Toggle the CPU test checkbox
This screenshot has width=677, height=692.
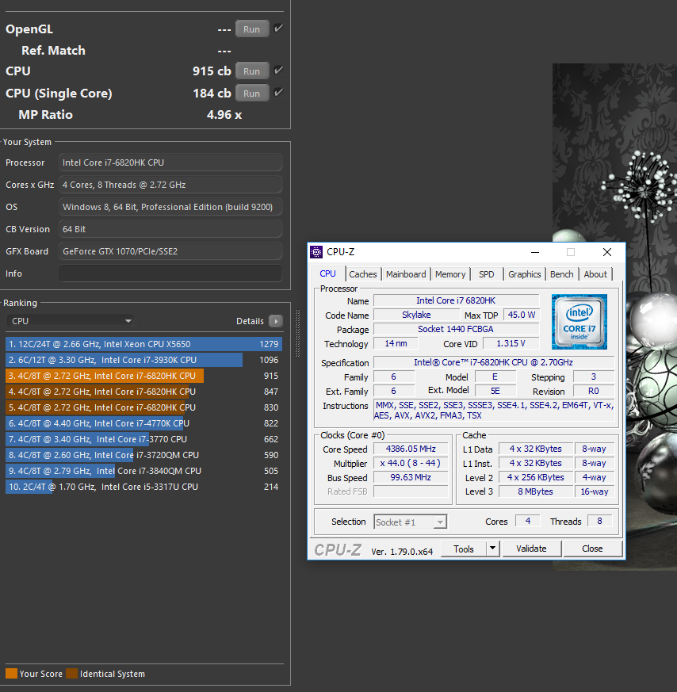[278, 71]
